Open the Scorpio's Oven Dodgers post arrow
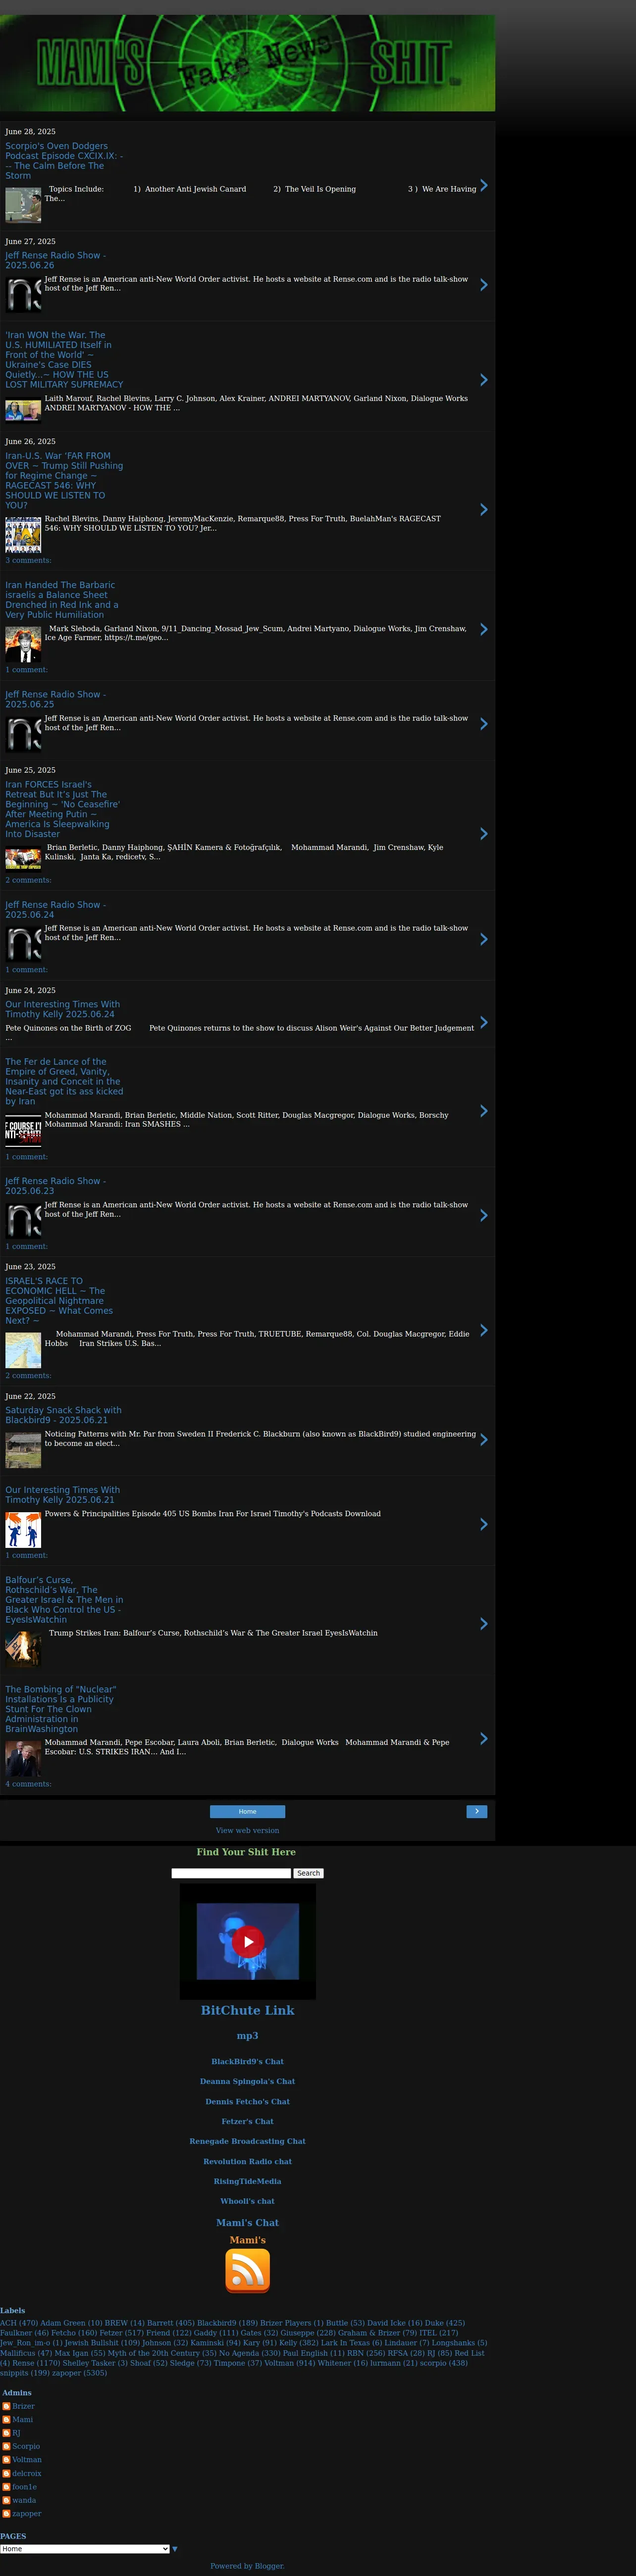This screenshot has width=636, height=2576. [484, 185]
